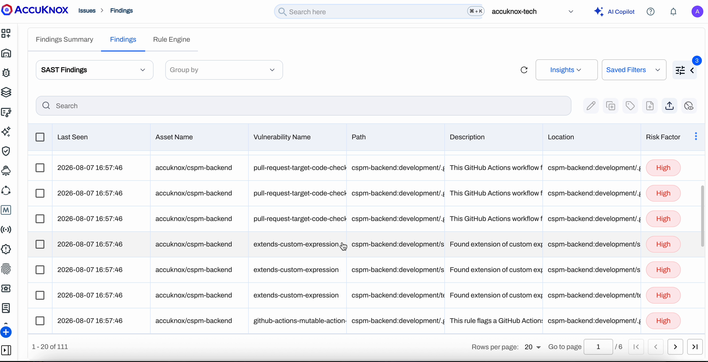Click the findings Search input field
Screen dimensions: 708x362
(x=303, y=106)
